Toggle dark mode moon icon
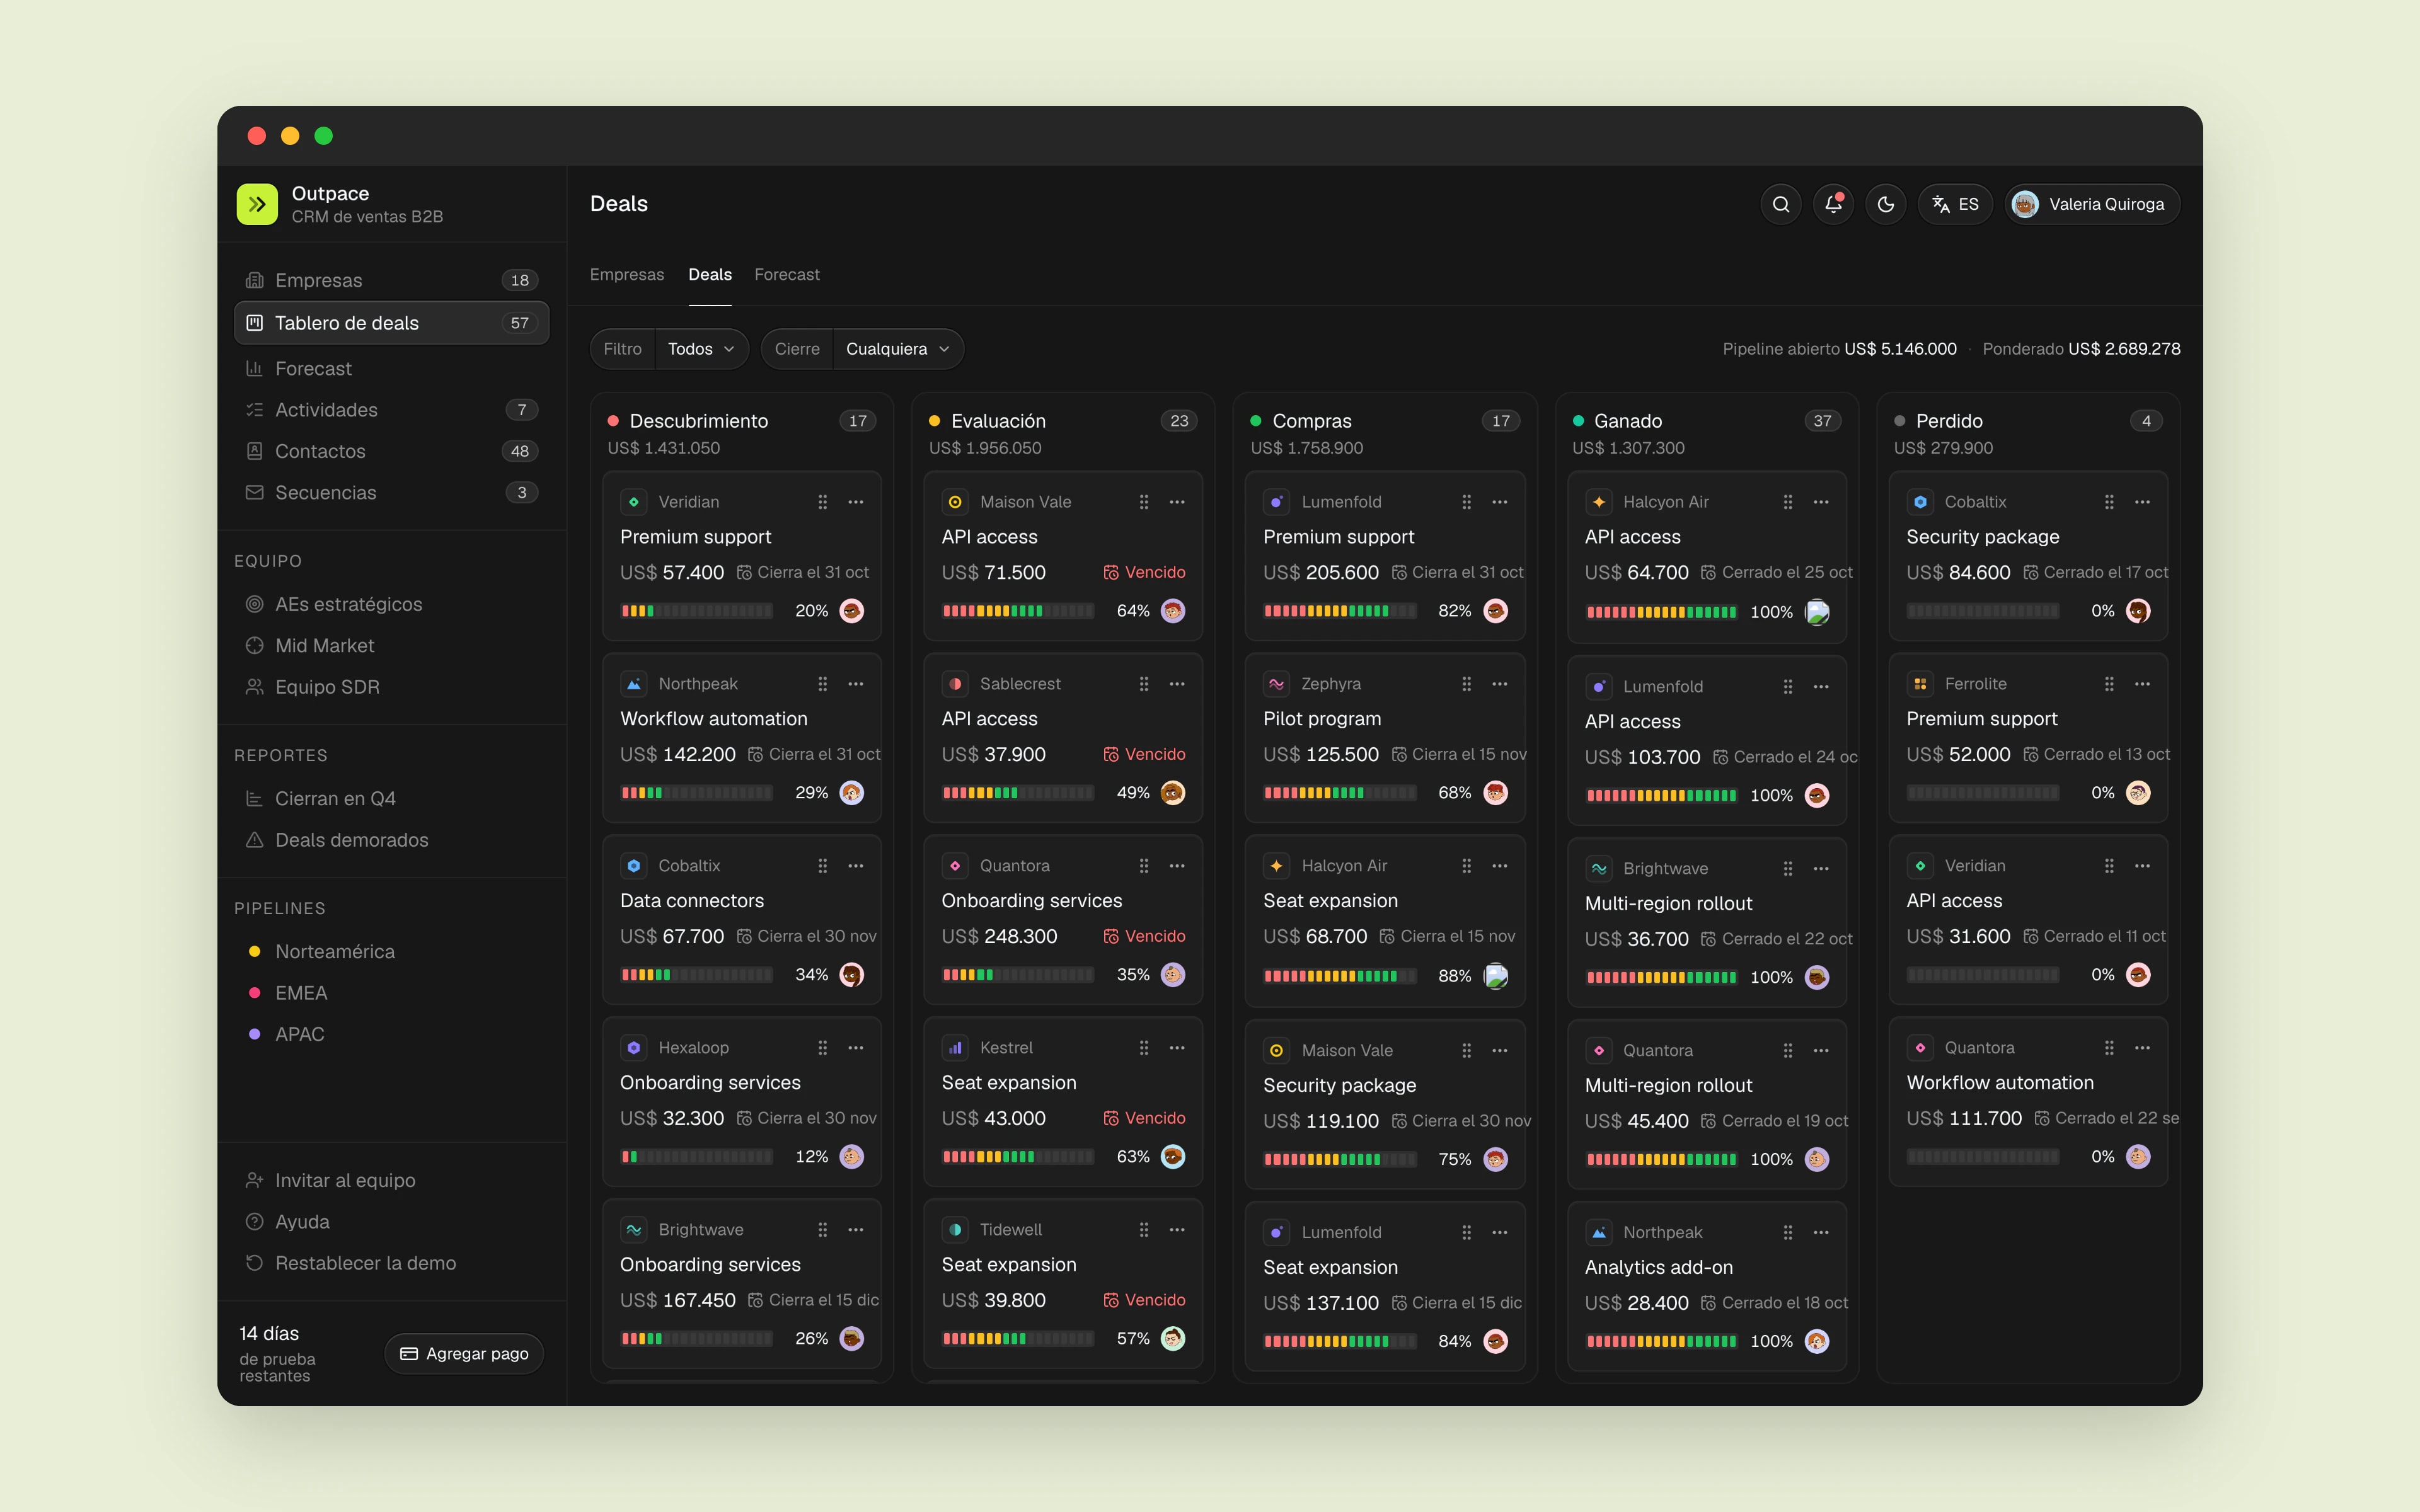 click(1886, 204)
